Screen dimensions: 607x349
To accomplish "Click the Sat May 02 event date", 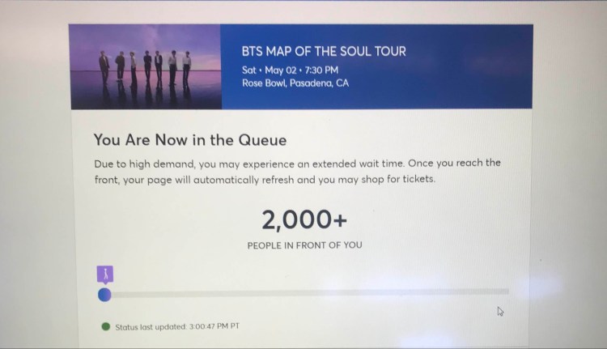I will (263, 70).
